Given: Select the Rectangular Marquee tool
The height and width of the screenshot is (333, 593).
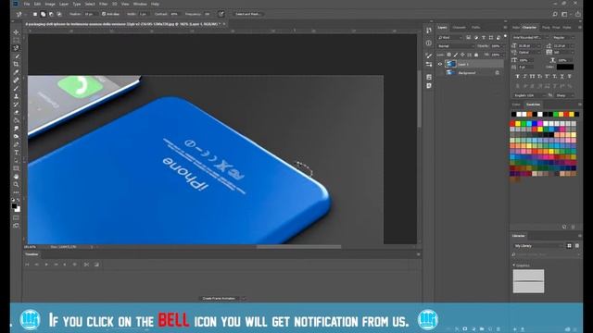Looking at the screenshot, I should (16, 40).
